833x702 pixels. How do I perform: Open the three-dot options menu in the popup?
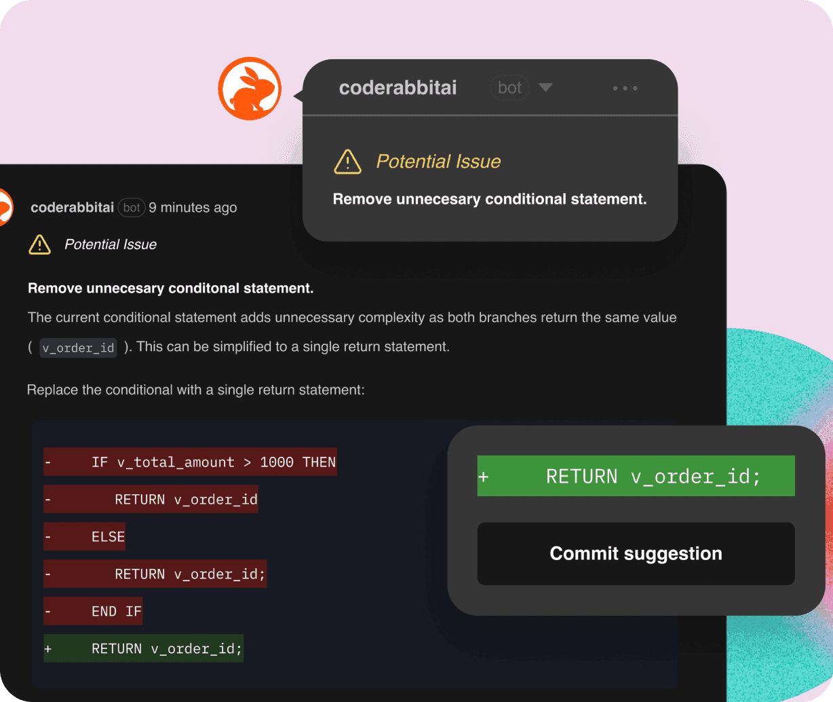click(x=625, y=88)
